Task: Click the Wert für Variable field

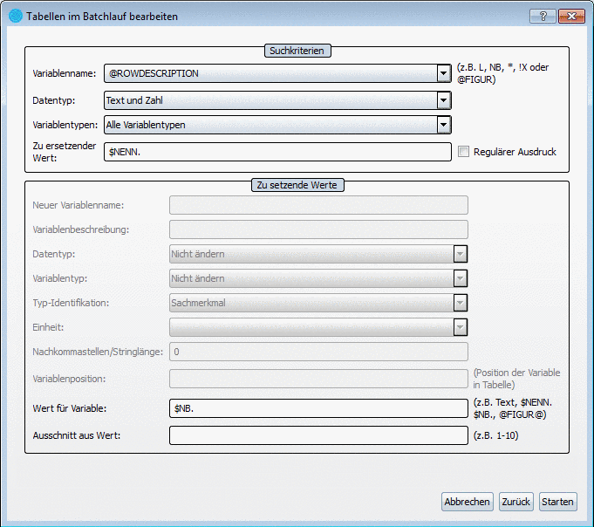Action: [318, 407]
